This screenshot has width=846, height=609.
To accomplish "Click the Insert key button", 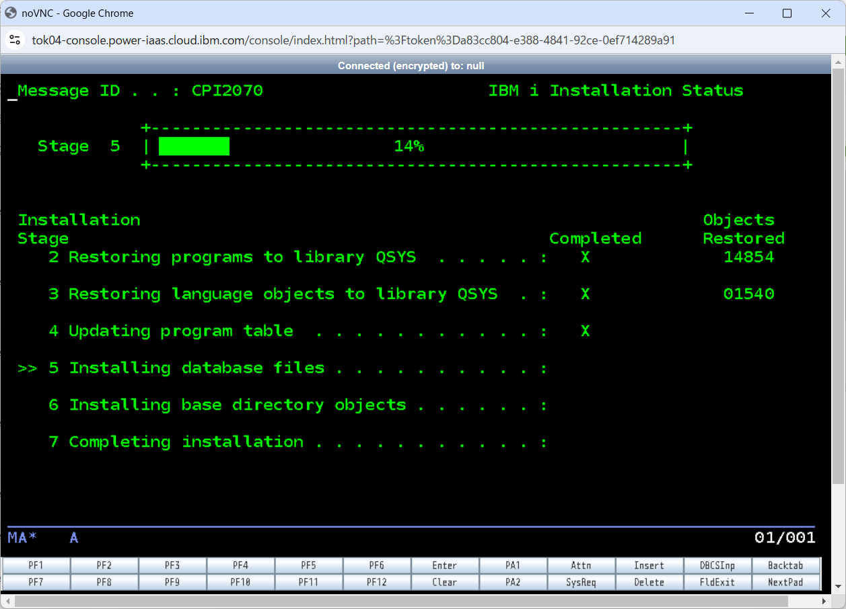I will point(649,565).
